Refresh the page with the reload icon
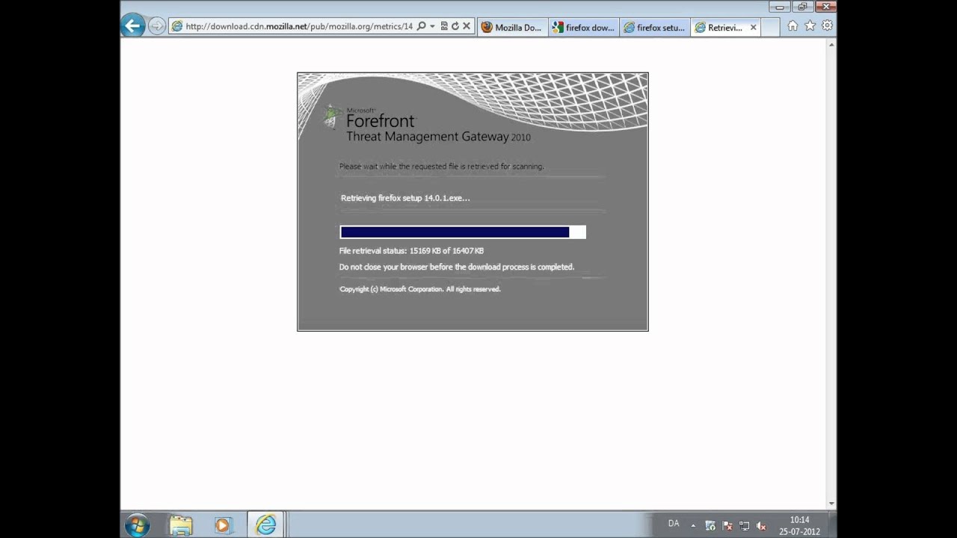Viewport: 957px width, 538px height. pyautogui.click(x=455, y=26)
